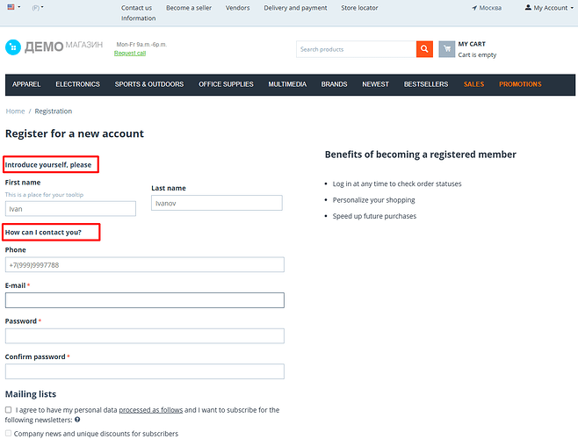578x439 pixels.
Task: Click the Request call link
Action: [130, 53]
